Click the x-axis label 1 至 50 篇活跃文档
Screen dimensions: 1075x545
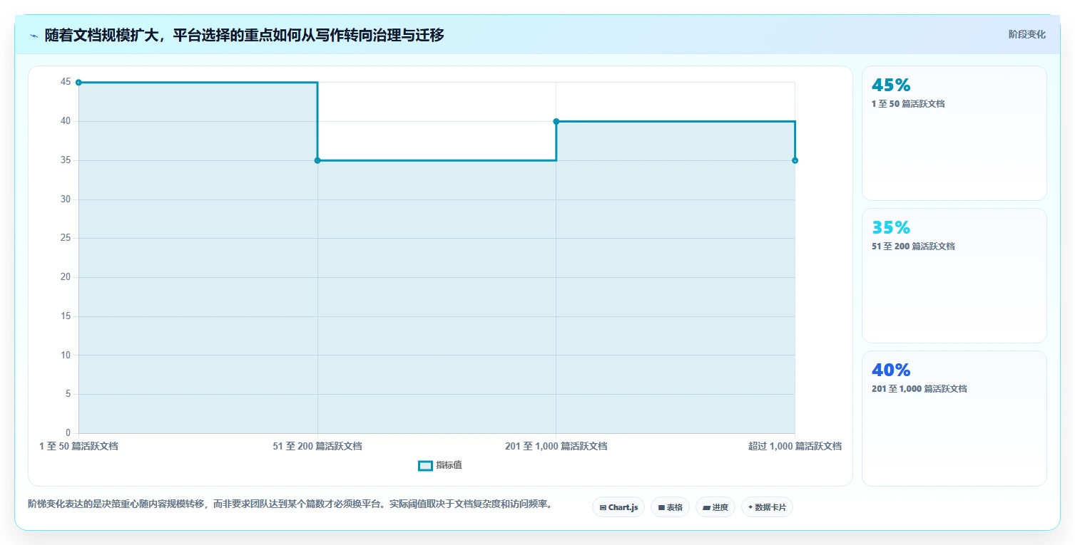click(78, 446)
